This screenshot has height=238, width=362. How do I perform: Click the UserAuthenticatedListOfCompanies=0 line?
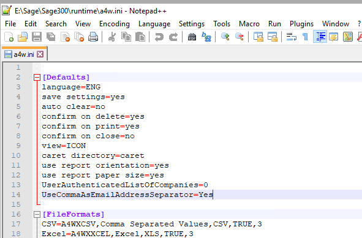tap(125, 185)
